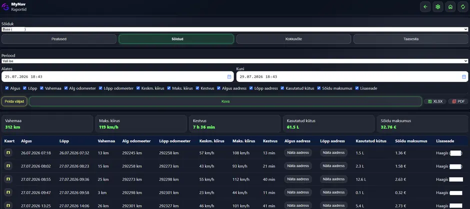The height and width of the screenshot is (209, 470).
Task: Open map for trip starting 27.07.2026 08:55
Action: 8,180
